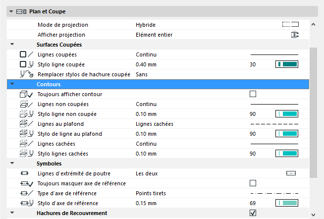Uncheck the Hachures de Recouvrement checkbox
Image resolution: width=324 pixels, height=219 pixels.
coord(253,213)
